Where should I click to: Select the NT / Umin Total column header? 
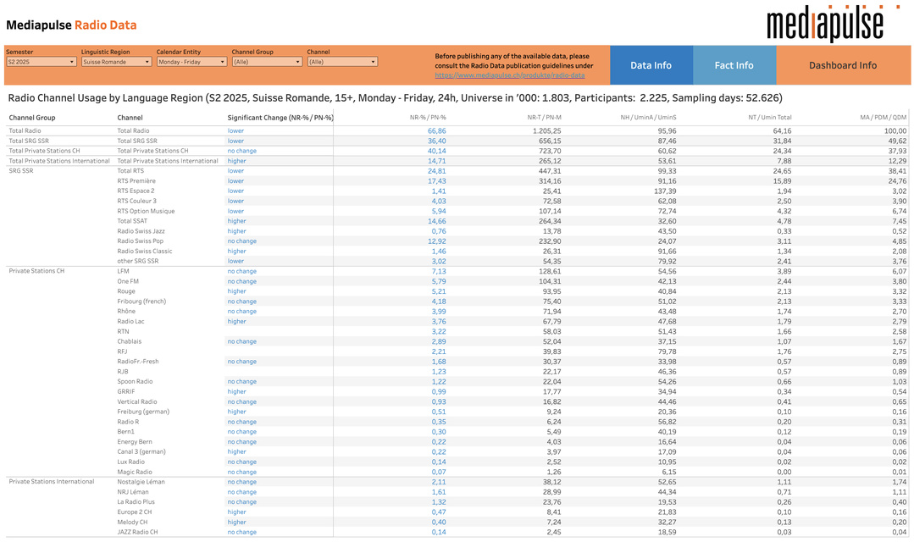pyautogui.click(x=769, y=118)
